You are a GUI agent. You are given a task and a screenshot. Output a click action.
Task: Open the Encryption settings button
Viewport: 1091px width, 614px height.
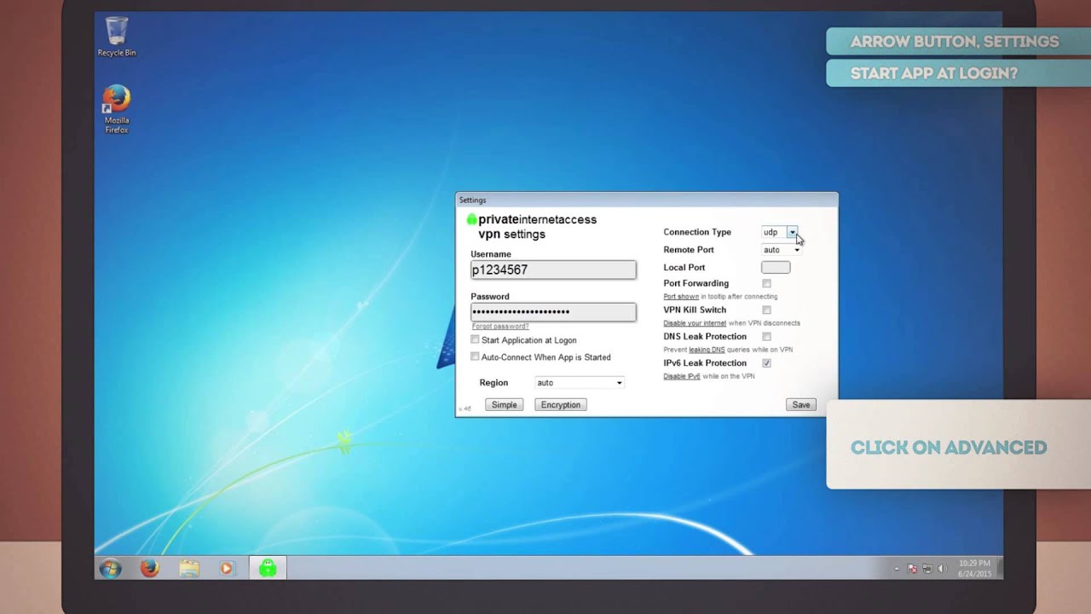tap(561, 405)
